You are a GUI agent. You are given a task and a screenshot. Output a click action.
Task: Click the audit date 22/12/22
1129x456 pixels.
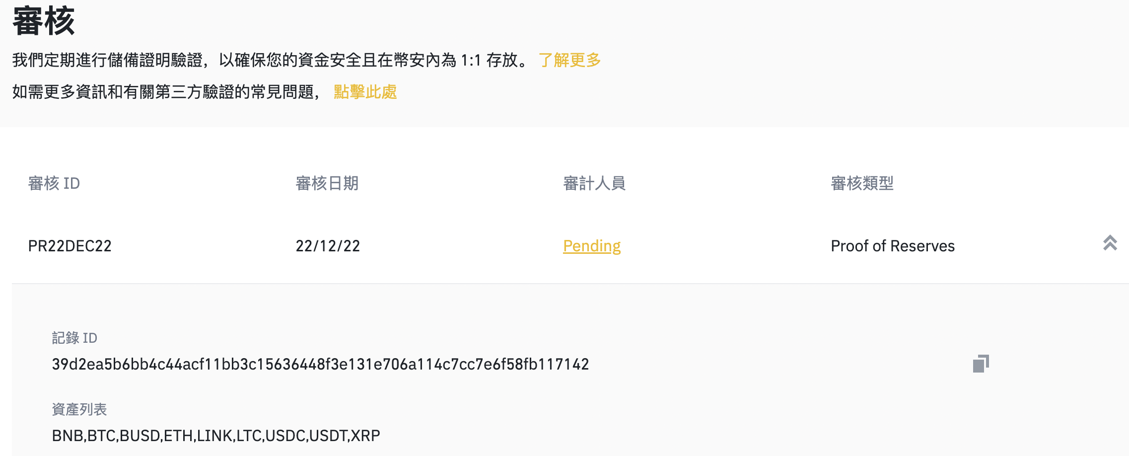pyautogui.click(x=328, y=245)
